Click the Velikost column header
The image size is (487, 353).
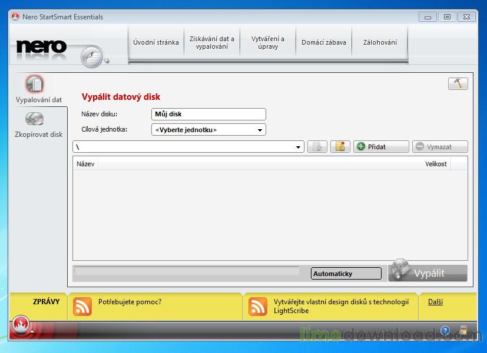[436, 164]
